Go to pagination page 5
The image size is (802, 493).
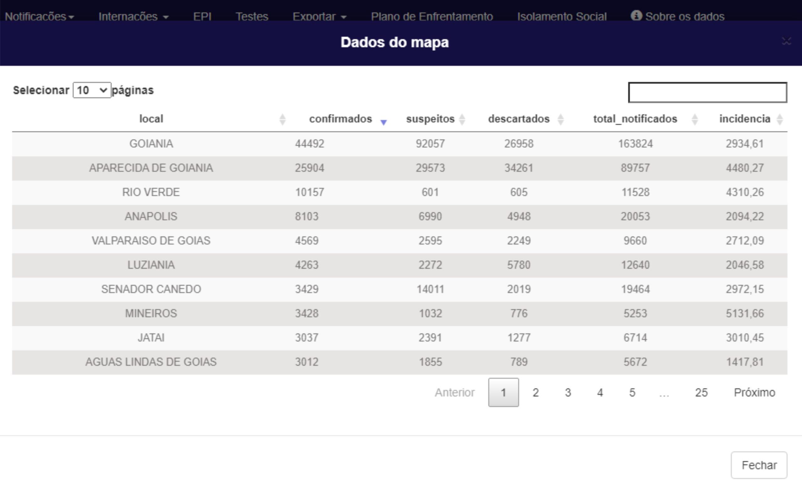click(x=632, y=392)
